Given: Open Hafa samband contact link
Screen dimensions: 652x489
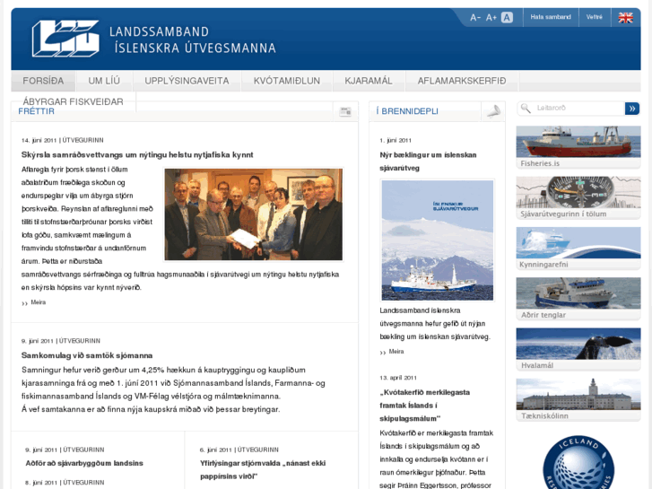Looking at the screenshot, I should tap(551, 17).
